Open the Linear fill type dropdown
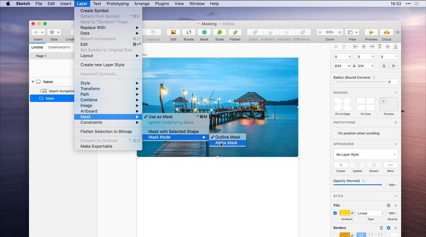426x237 pixels. [x=370, y=213]
